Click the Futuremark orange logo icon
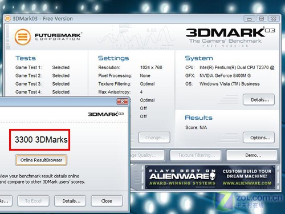The height and width of the screenshot is (214, 285). click(x=23, y=37)
